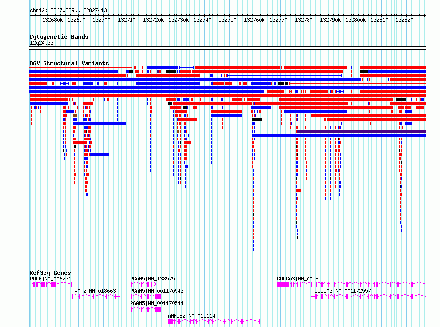
Task: Click the 132690k scale tick label
Action: pos(78,20)
